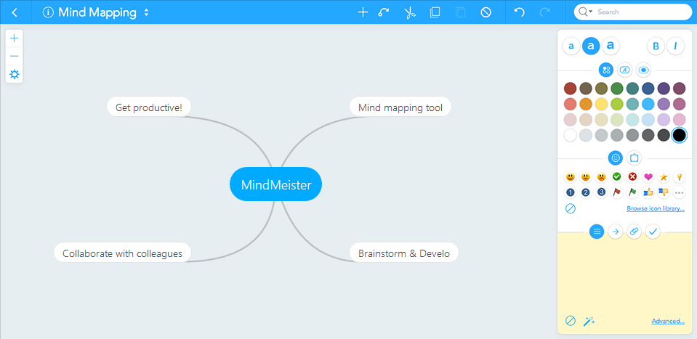Viewport: 697px width, 339px height.
Task: Click the Mind Mapping map title
Action: 97,12
